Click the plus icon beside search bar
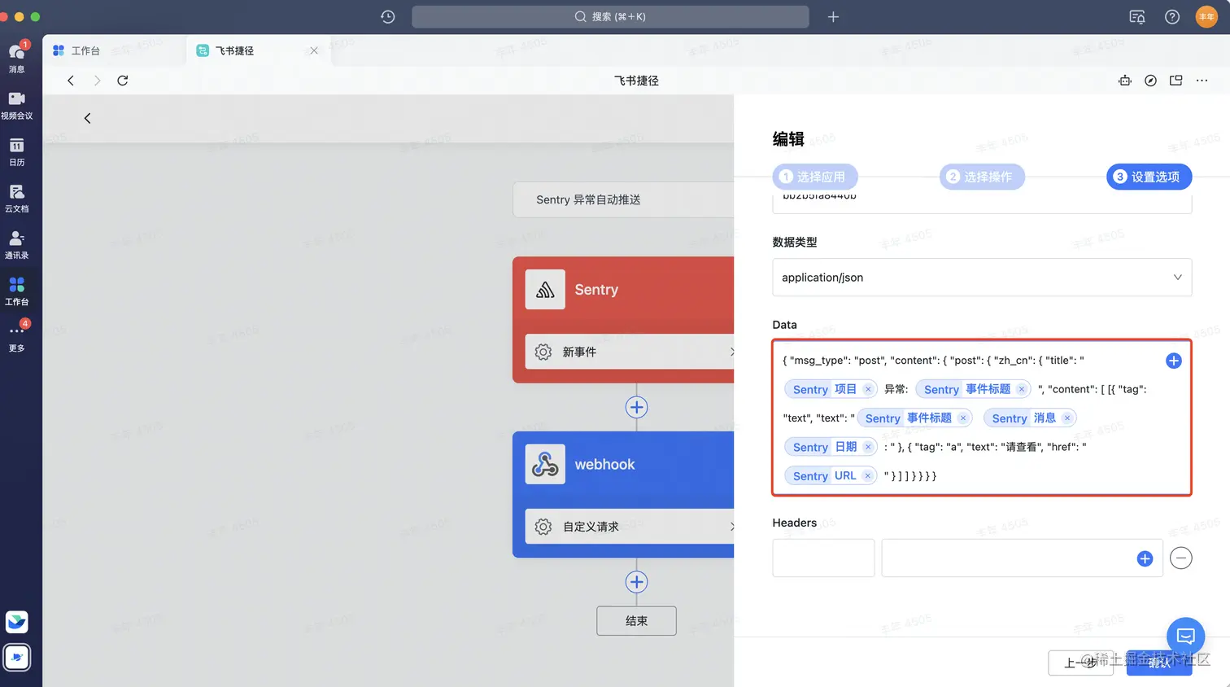Image resolution: width=1230 pixels, height=687 pixels. [833, 16]
